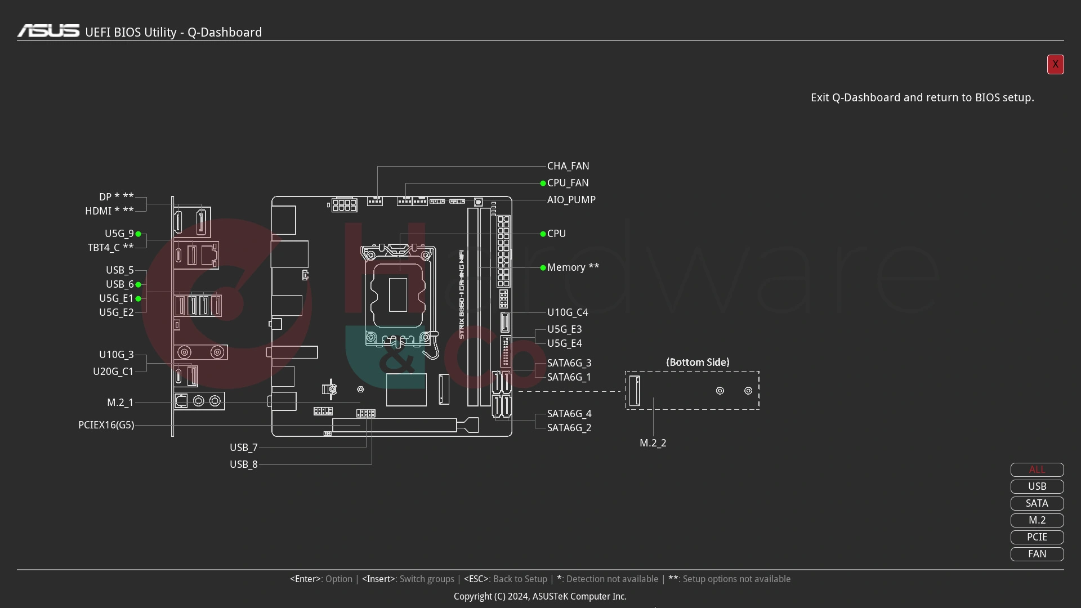
Task: Expand M.2_2 bottom side panel
Action: point(635,390)
